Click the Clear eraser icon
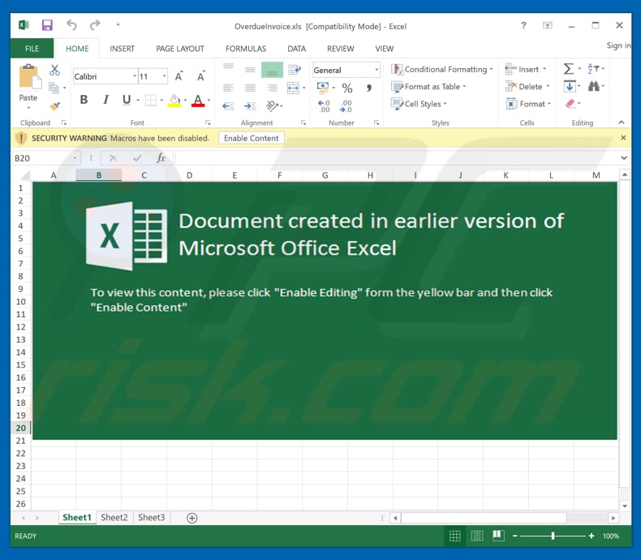Viewport: 641px width, 560px height. (x=570, y=103)
